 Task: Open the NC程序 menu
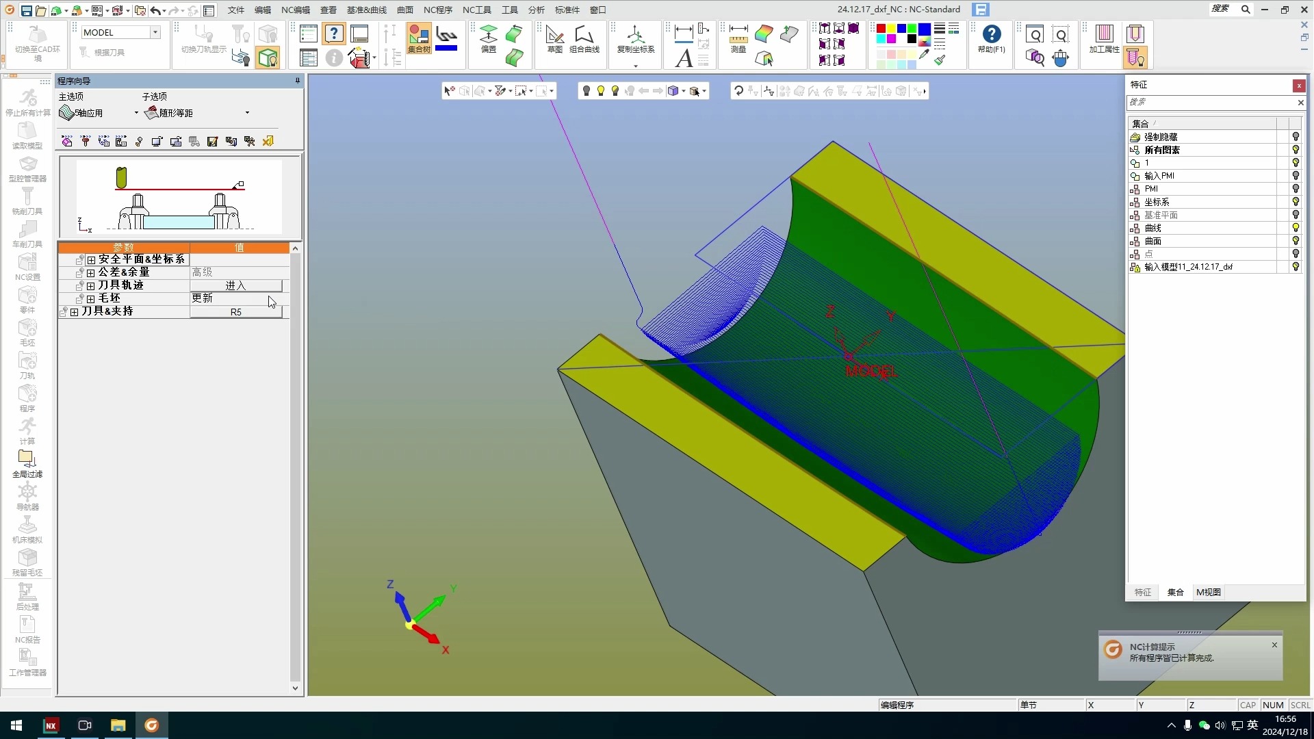[437, 10]
